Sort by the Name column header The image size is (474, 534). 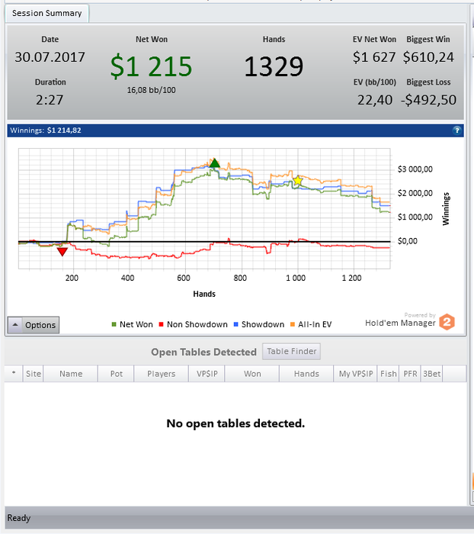click(71, 374)
